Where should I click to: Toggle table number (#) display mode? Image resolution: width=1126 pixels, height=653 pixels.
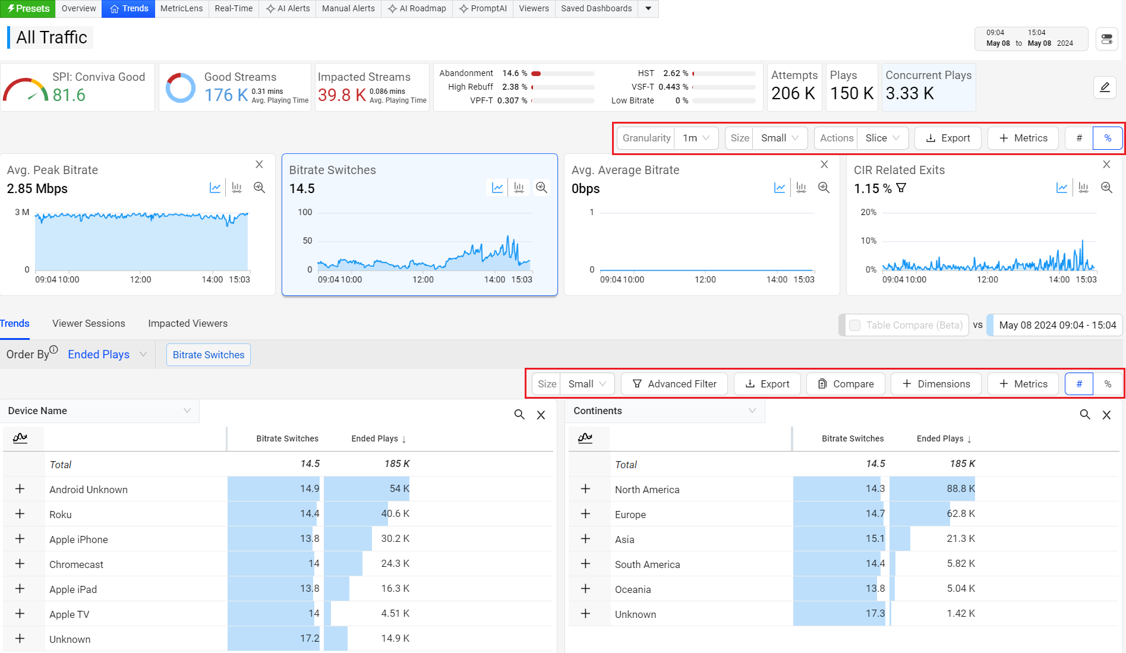click(x=1079, y=384)
